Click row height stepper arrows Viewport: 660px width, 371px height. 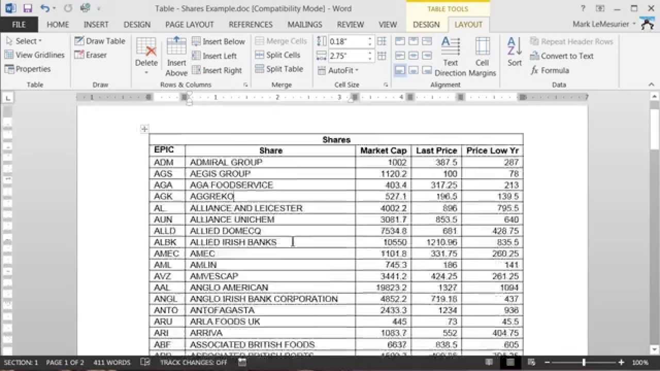coord(370,42)
